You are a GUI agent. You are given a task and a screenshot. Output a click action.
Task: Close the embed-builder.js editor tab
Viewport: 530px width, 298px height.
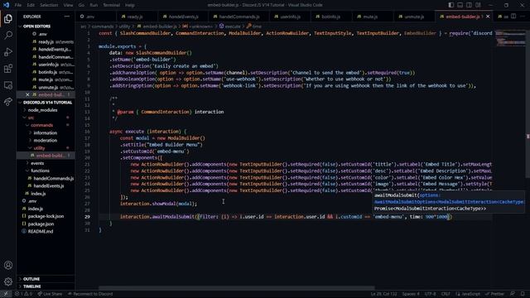point(488,17)
